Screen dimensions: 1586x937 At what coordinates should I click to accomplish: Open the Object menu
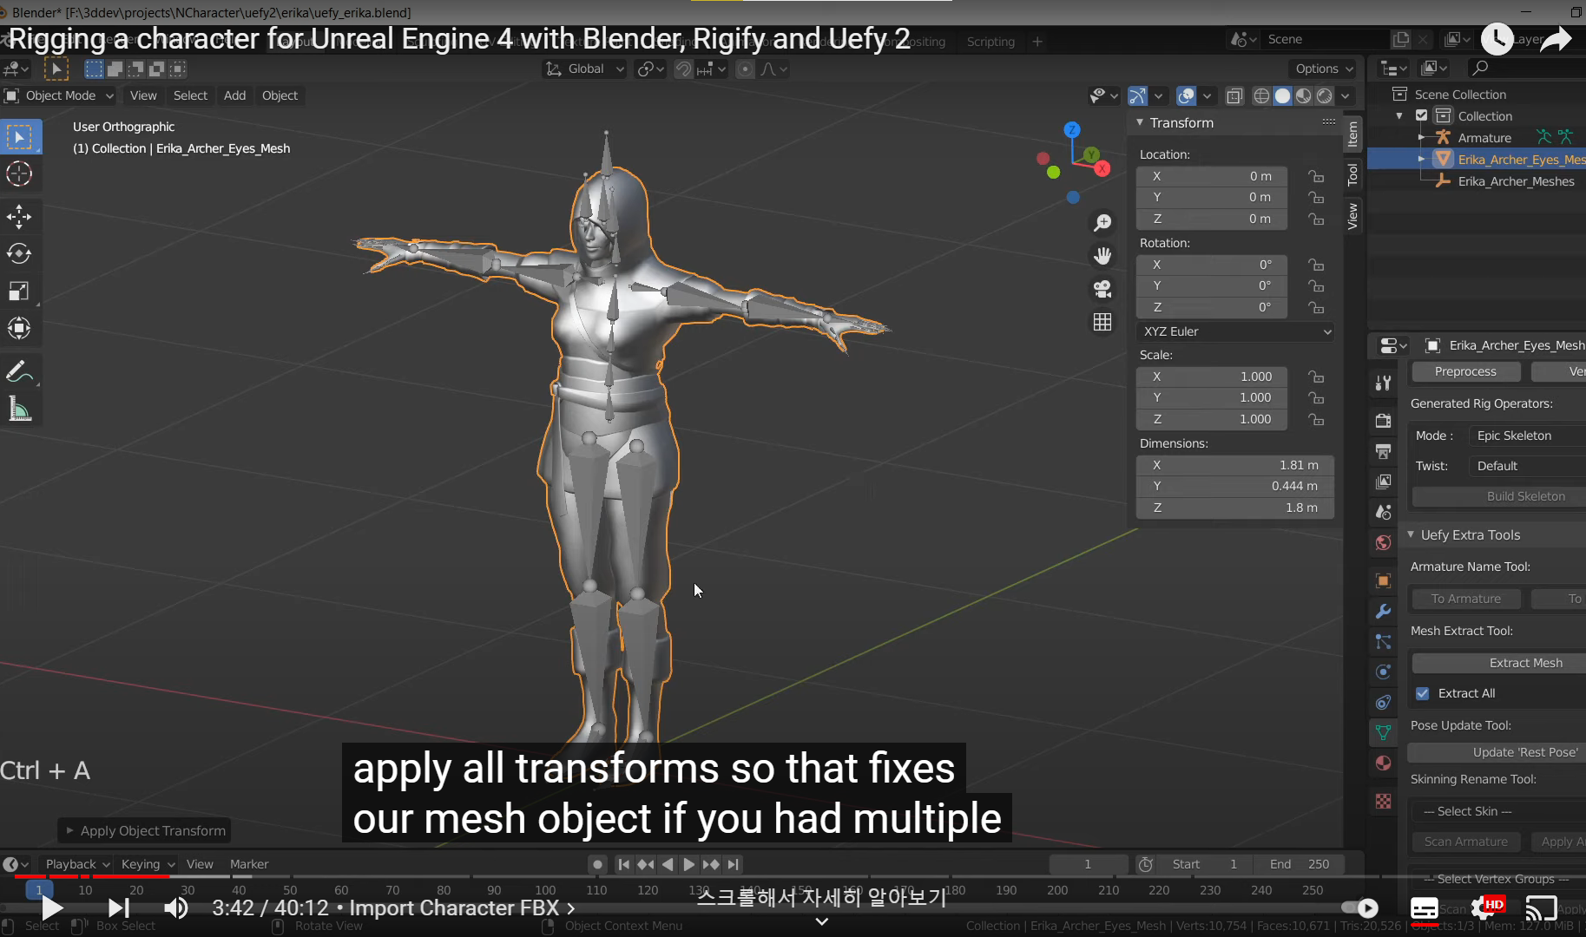280,95
